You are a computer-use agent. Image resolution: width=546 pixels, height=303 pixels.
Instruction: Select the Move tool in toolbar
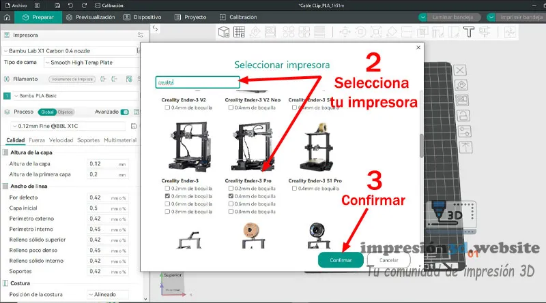click(x=345, y=32)
